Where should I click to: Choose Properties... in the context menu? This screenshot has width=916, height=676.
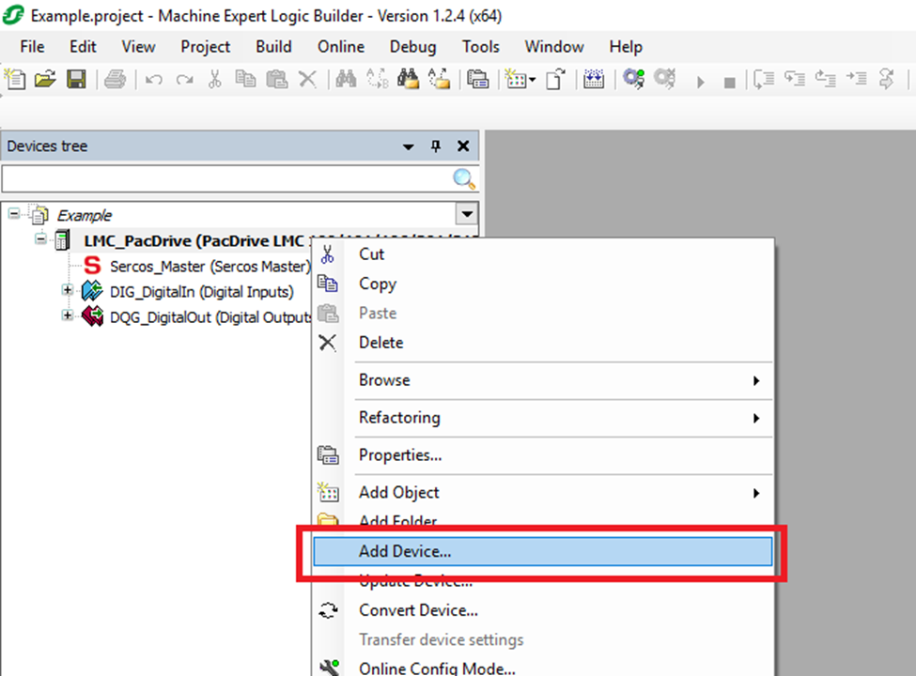pyautogui.click(x=400, y=455)
